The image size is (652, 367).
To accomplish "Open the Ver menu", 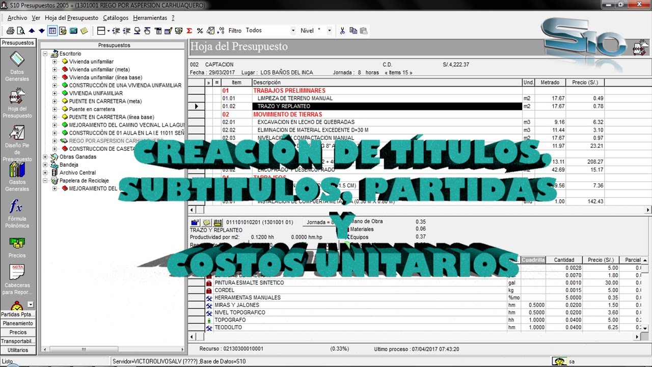I will tap(36, 18).
